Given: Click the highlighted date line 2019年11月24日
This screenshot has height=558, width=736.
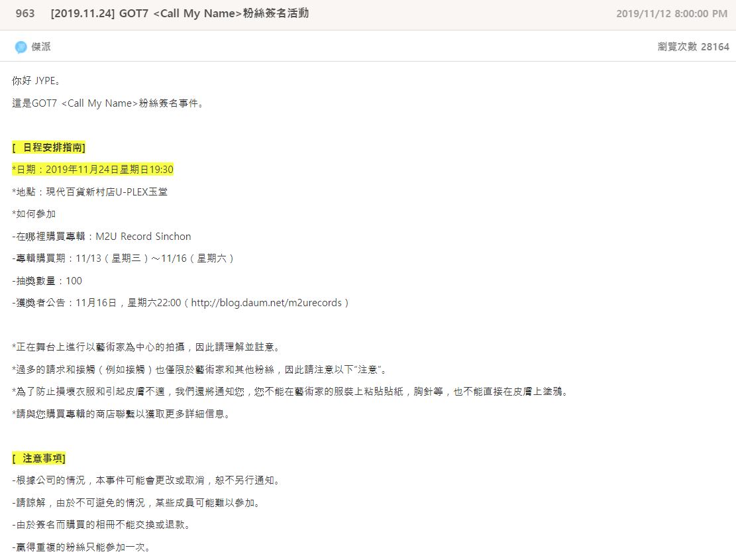Looking at the screenshot, I should [93, 170].
